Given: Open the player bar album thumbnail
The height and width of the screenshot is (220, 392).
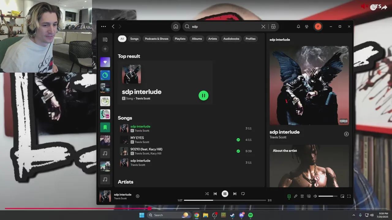Looking at the screenshot, I should (x=105, y=196).
